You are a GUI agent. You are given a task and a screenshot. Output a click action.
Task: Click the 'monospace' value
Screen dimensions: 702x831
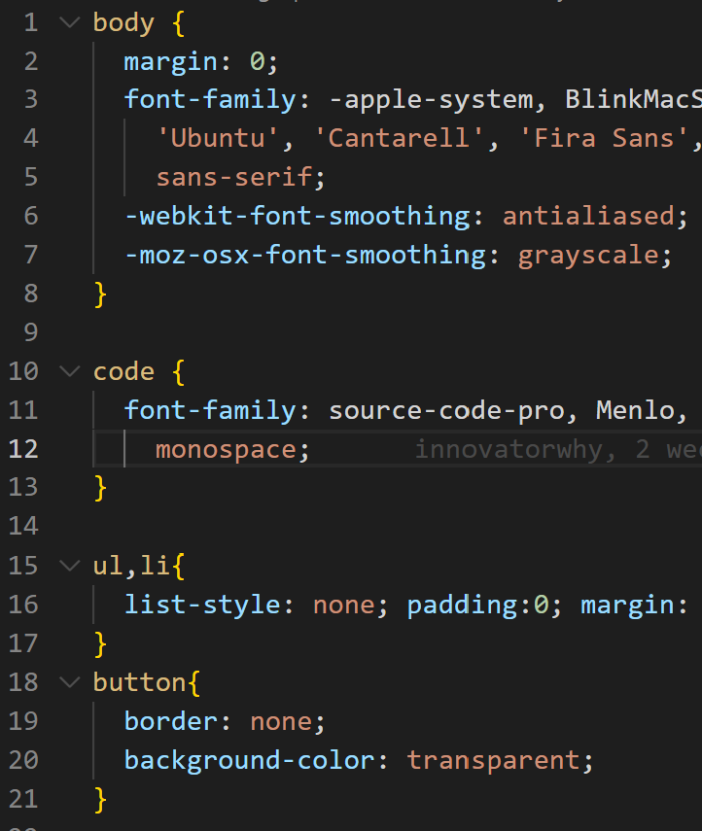(226, 450)
